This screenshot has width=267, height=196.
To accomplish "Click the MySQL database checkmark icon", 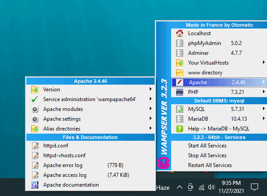I will (x=180, y=109).
